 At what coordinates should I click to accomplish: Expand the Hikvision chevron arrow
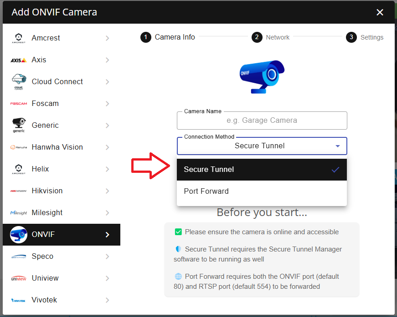108,191
